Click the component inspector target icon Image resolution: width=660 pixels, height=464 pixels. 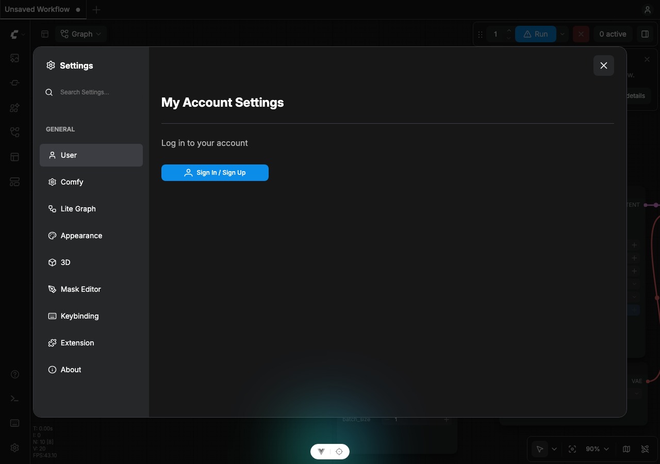point(339,452)
